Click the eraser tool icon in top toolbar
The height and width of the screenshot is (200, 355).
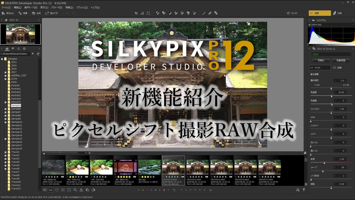pos(210,13)
